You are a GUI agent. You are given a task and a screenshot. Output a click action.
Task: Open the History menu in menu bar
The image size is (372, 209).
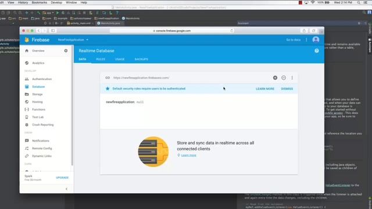tap(23, 2)
